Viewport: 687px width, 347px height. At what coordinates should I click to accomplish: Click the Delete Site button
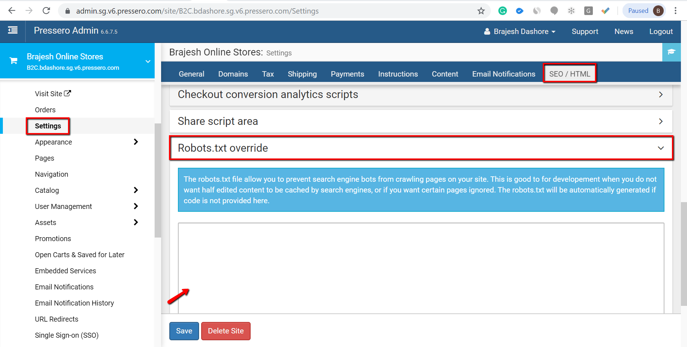tap(226, 331)
